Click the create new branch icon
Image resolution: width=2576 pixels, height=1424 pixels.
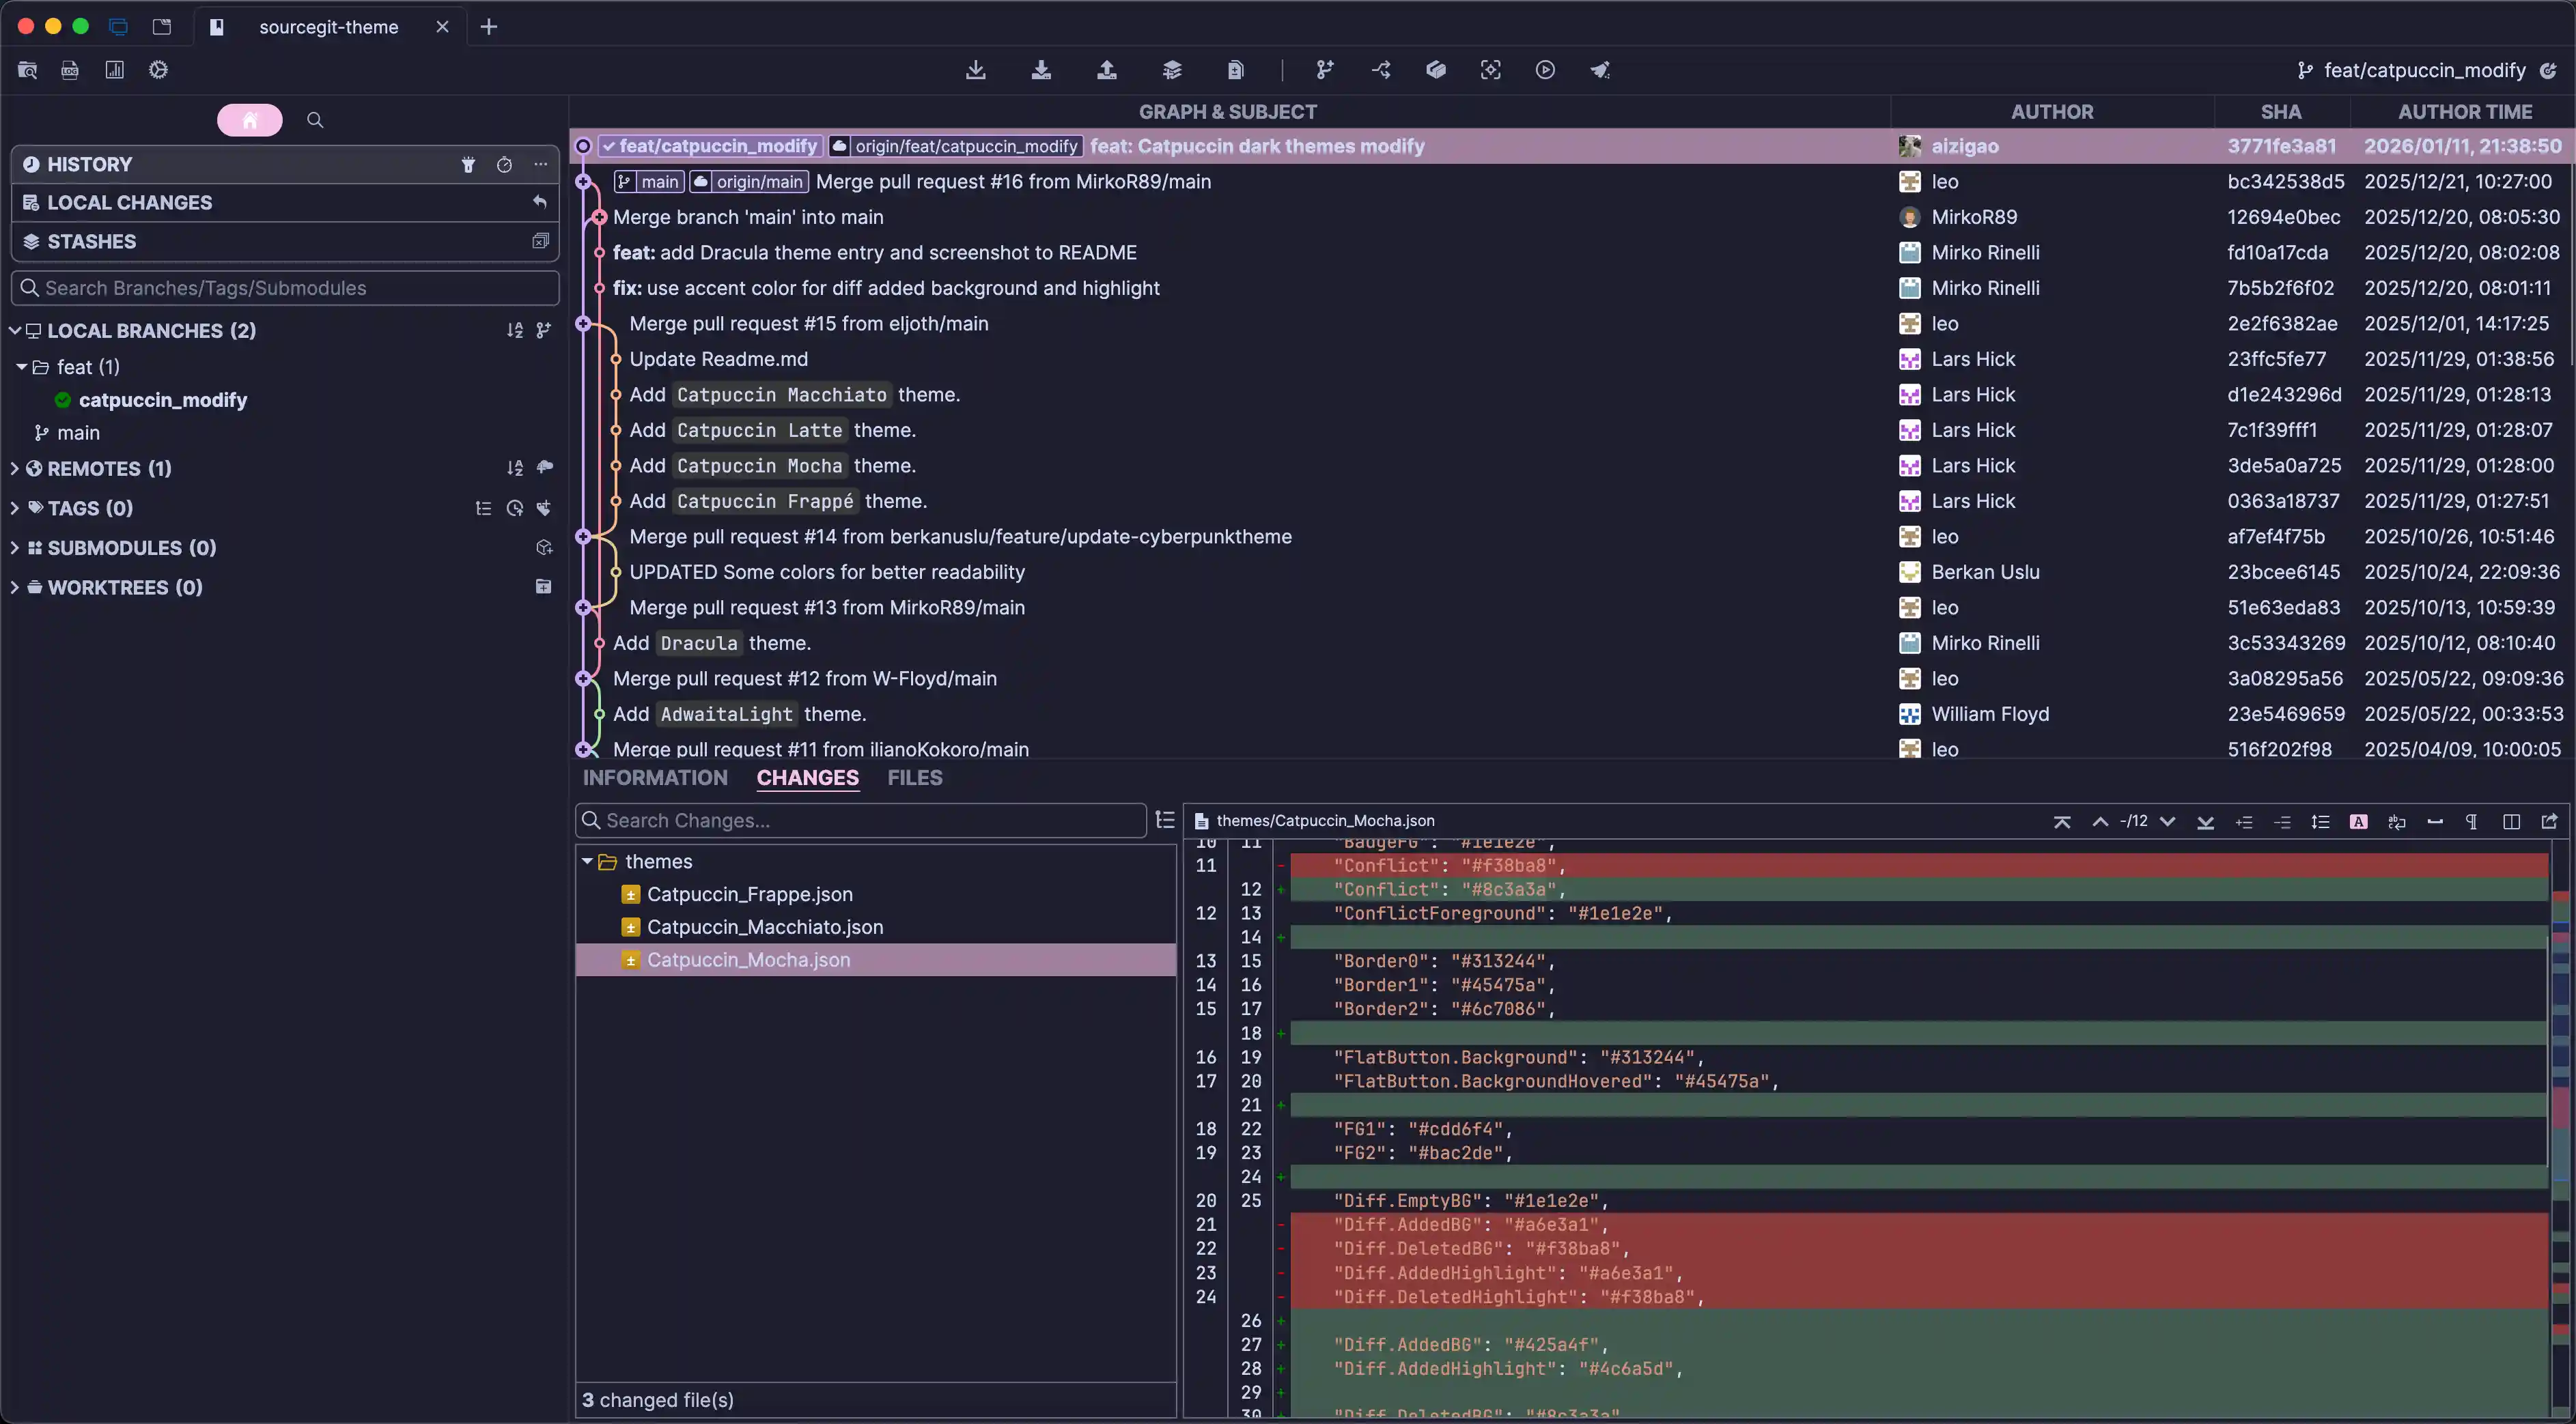pos(1325,70)
